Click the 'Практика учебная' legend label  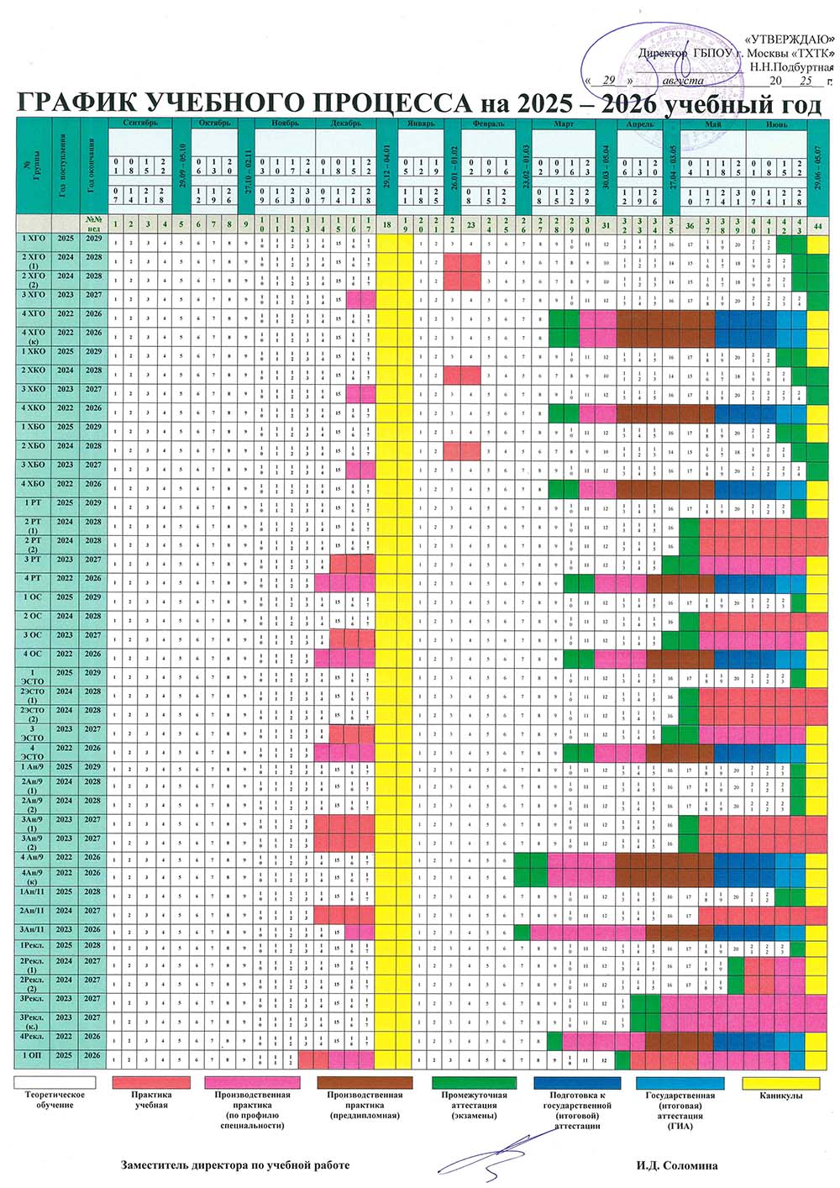coord(151,1100)
